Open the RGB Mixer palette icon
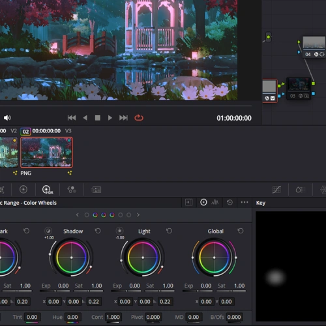Image resolution: width=326 pixels, height=326 pixels. click(x=72, y=190)
